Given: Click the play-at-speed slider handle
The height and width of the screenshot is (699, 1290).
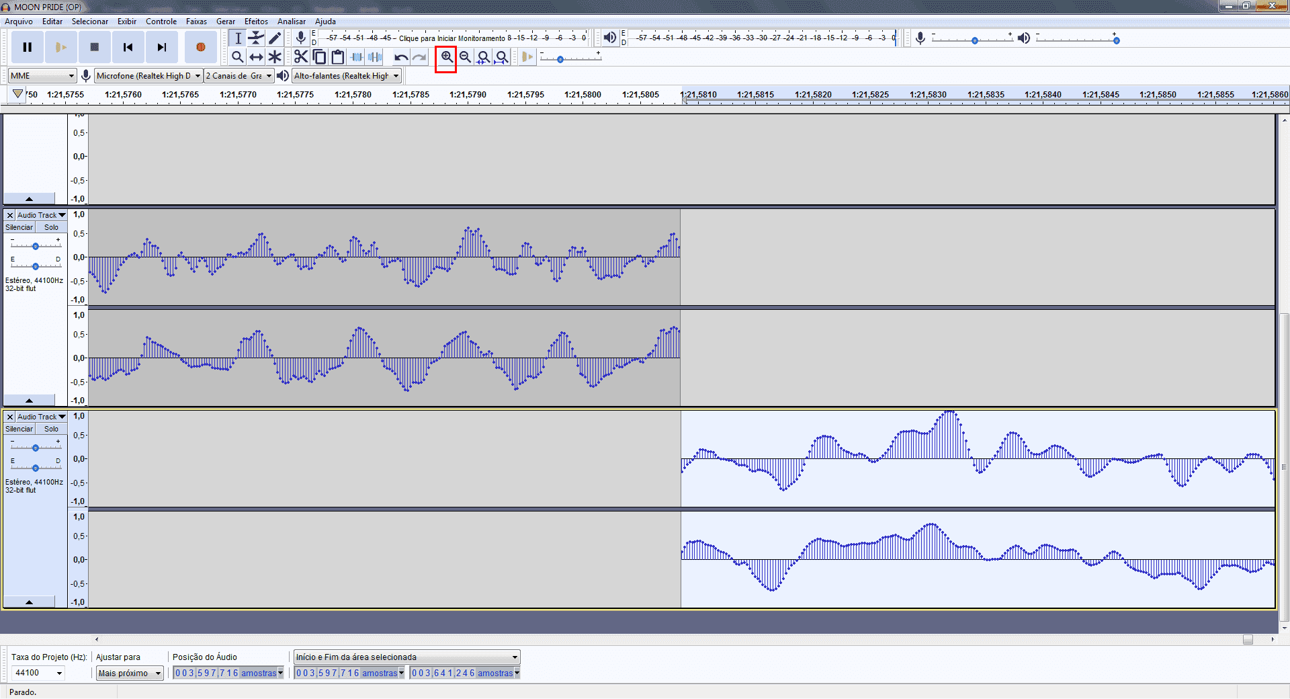Looking at the screenshot, I should 560,60.
